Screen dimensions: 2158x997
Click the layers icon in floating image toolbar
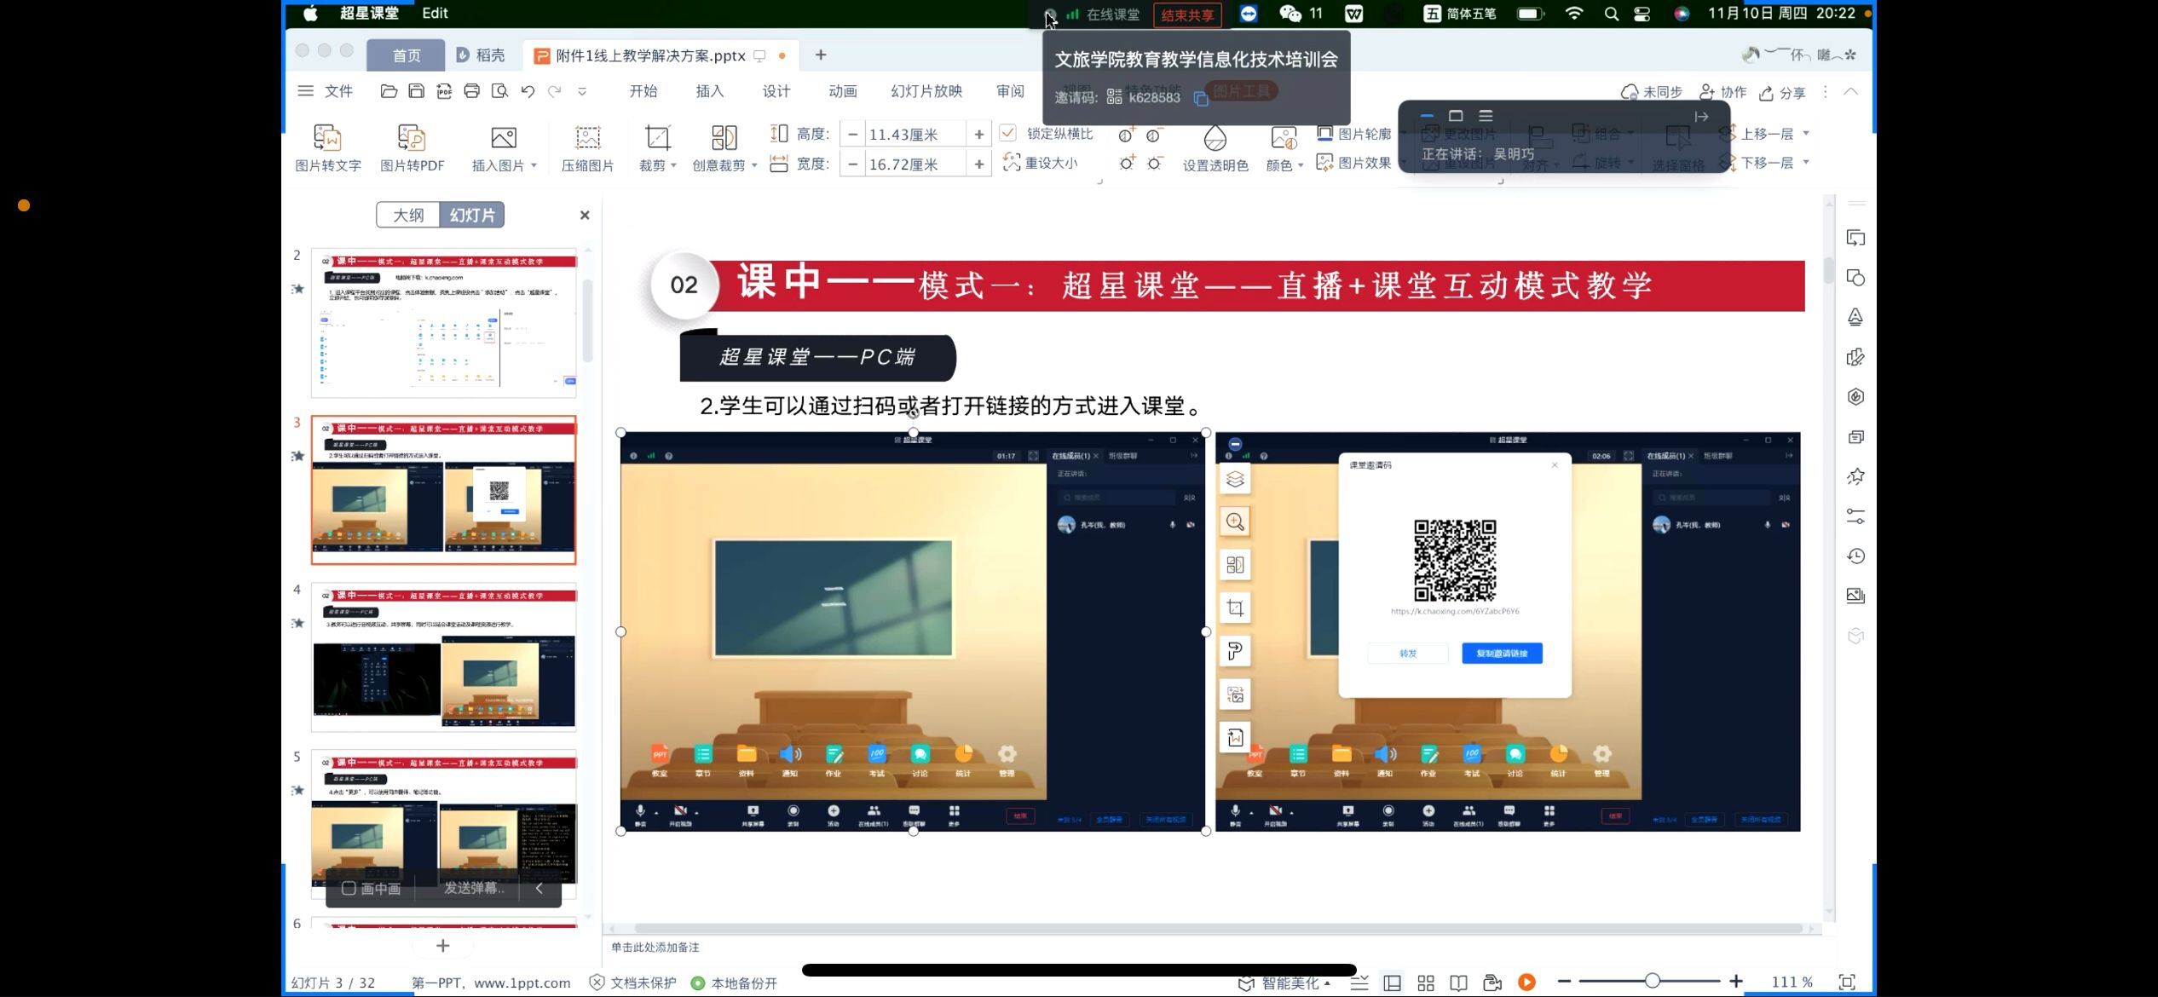[x=1235, y=479]
